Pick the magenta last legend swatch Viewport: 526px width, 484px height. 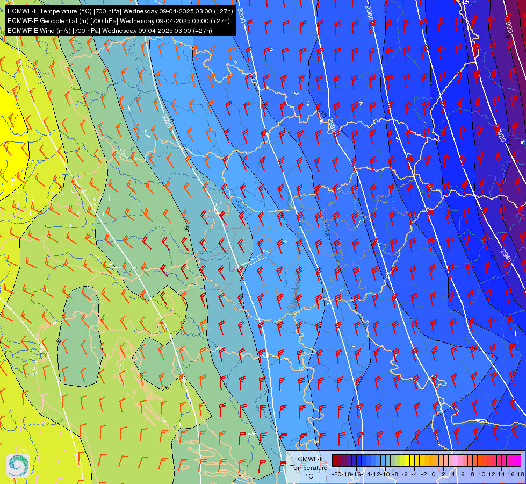(x=518, y=461)
